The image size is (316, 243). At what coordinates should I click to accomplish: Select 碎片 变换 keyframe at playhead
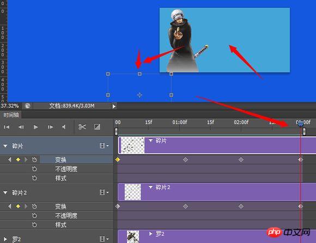pos(301,160)
